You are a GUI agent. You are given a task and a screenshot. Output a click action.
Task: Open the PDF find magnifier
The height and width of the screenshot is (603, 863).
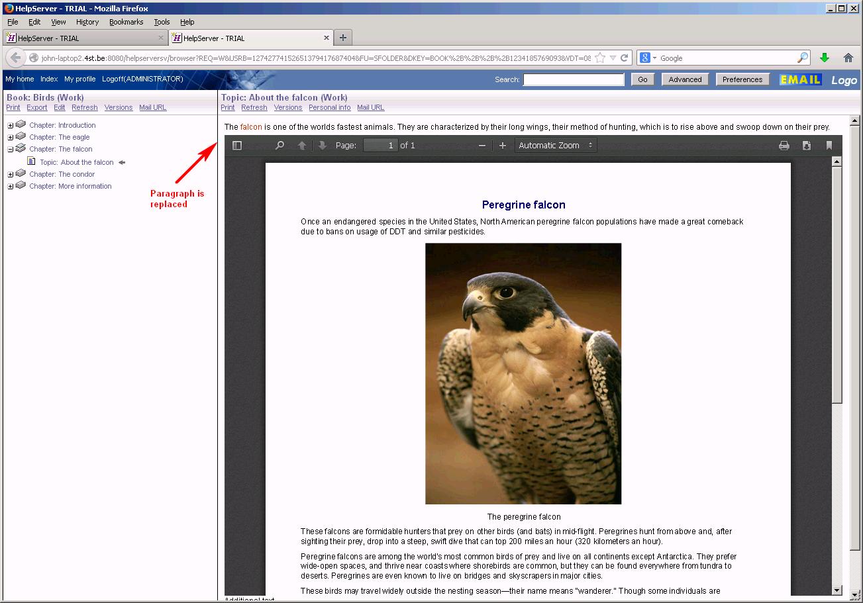279,146
